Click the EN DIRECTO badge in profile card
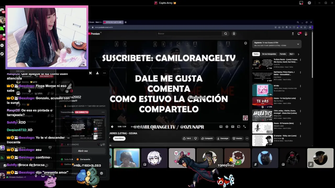Screen dimensions: 335x188 click(82, 112)
